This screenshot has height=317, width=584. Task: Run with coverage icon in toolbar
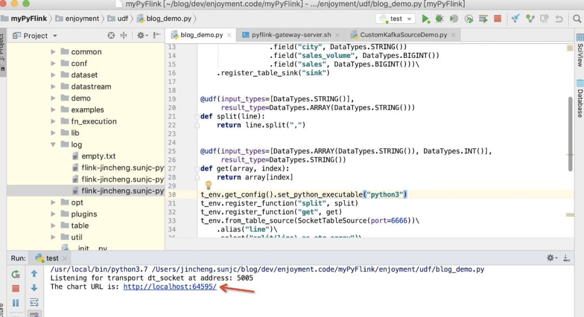[x=454, y=18]
